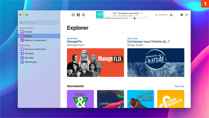Show episode info panel
Screen dimensions: 209x118
(182, 15)
